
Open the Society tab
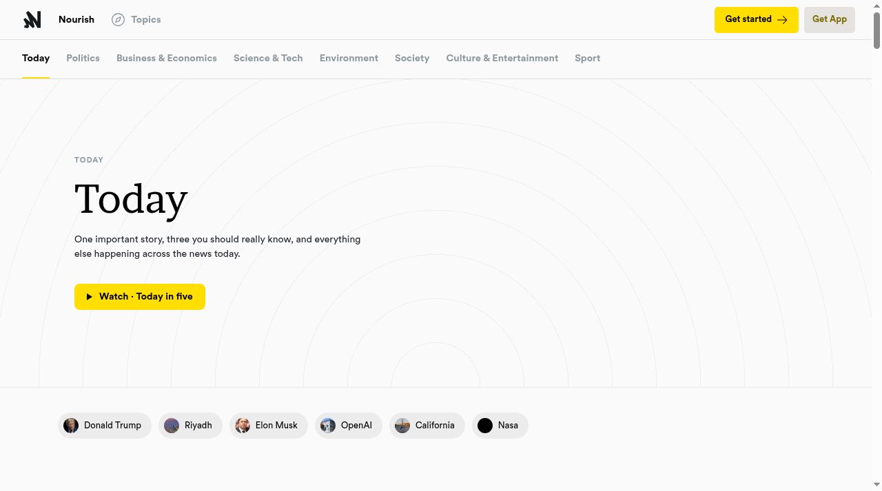pos(412,59)
